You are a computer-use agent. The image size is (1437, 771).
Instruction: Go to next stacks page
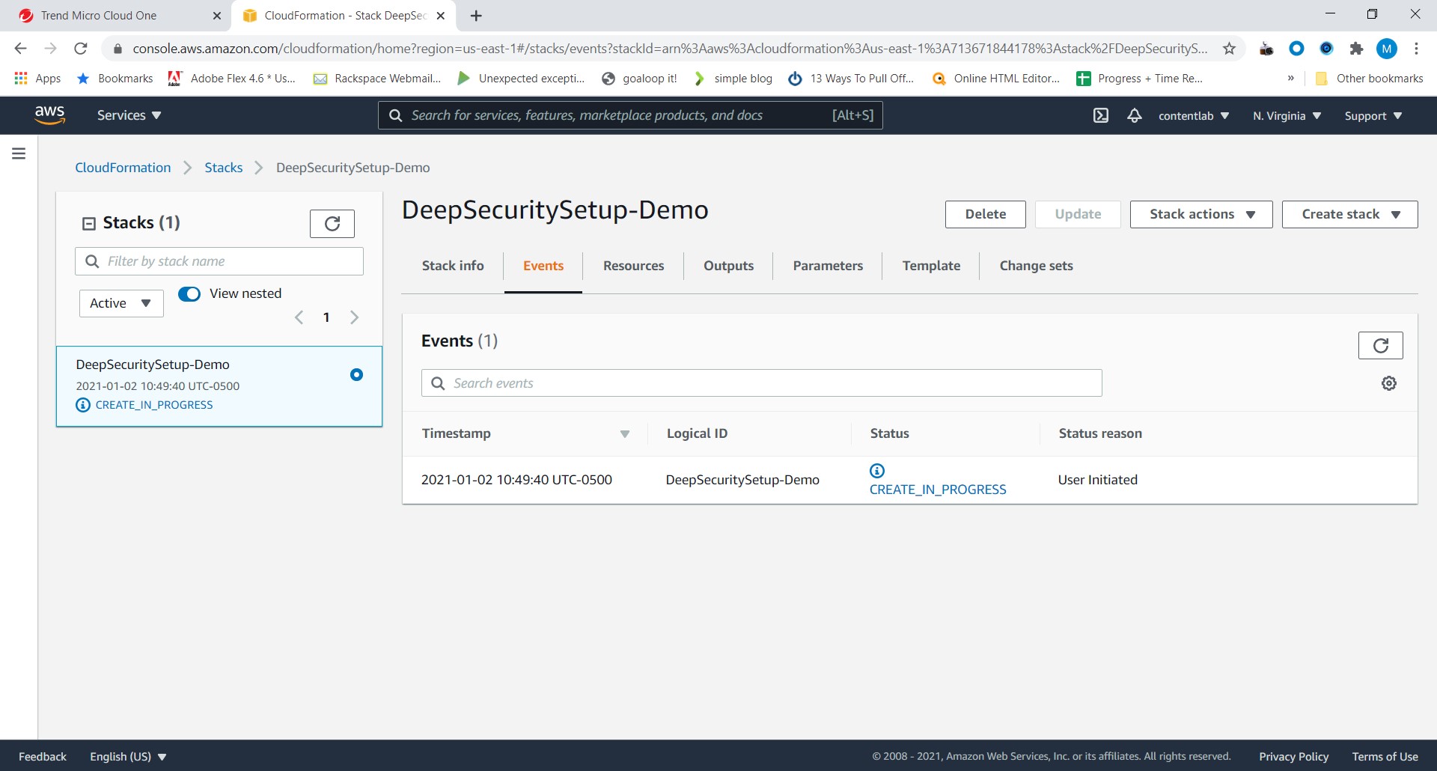(355, 317)
